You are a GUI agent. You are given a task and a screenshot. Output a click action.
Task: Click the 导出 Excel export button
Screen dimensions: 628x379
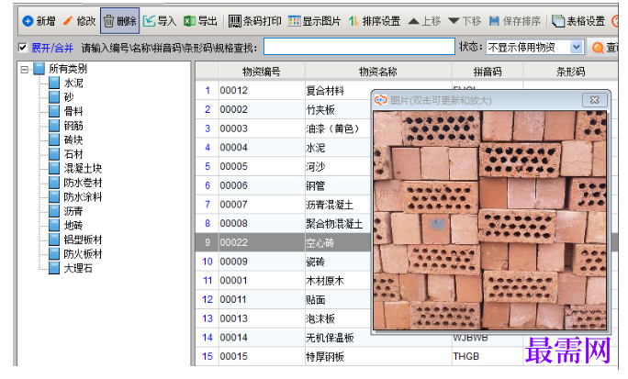tap(200, 21)
